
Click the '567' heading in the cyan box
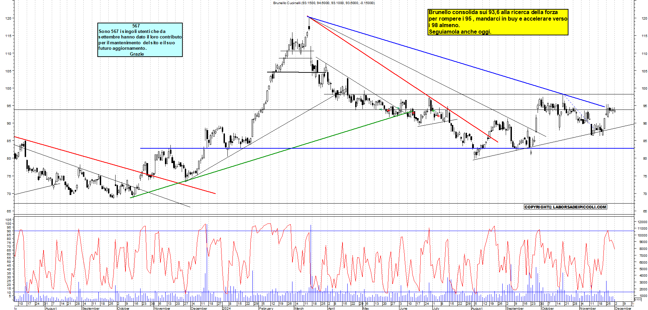pyautogui.click(x=136, y=26)
